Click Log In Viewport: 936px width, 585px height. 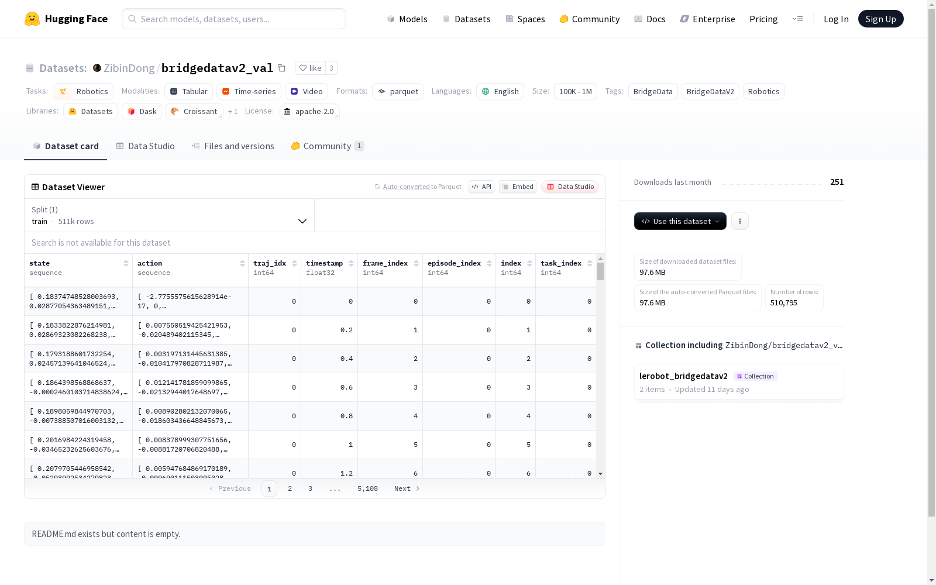836,19
